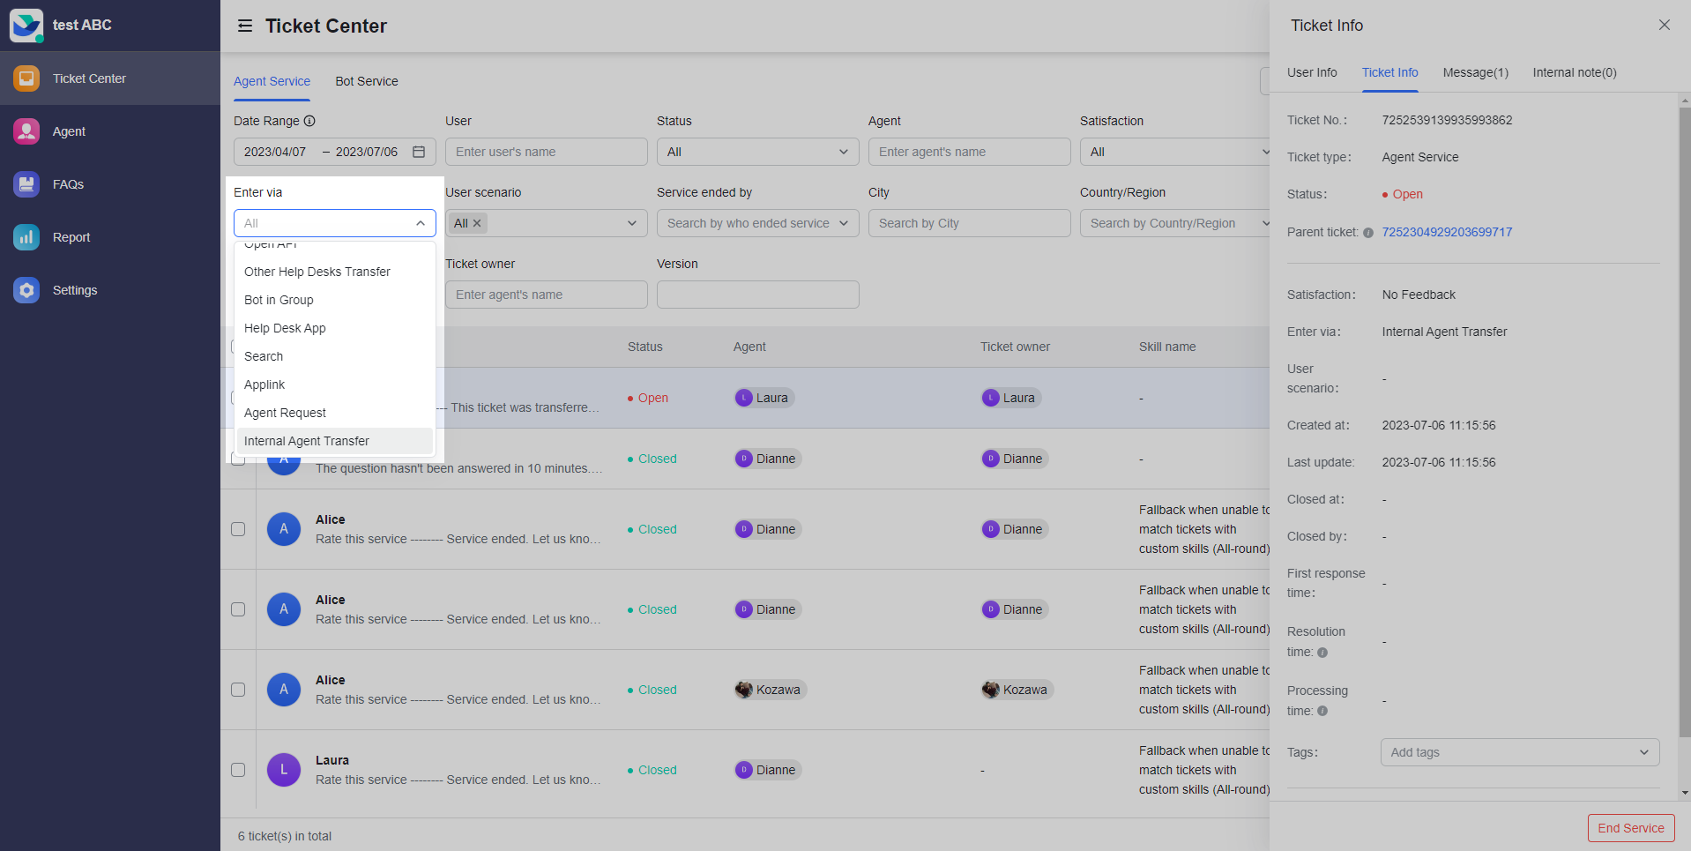Click the Search by City field
1691x851 pixels.
969,223
